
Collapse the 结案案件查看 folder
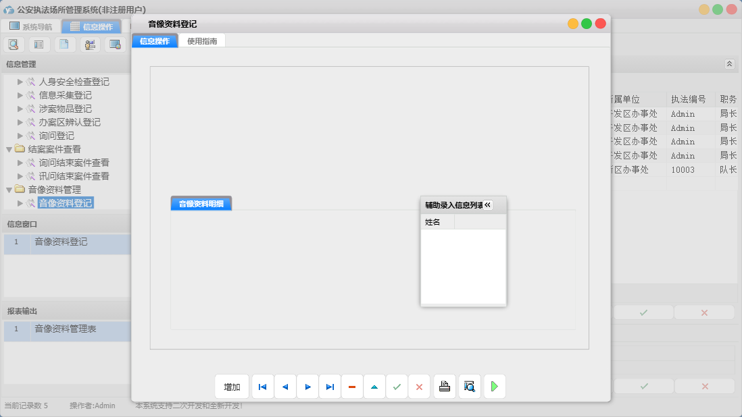tap(9, 149)
